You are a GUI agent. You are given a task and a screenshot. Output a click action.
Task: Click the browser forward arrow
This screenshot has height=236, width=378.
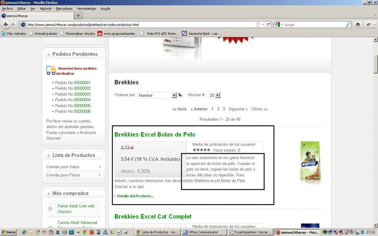(13, 25)
